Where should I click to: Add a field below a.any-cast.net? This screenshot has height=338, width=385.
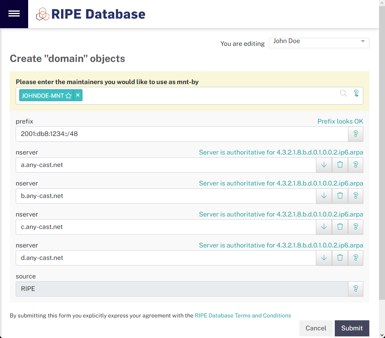pyautogui.click(x=324, y=165)
